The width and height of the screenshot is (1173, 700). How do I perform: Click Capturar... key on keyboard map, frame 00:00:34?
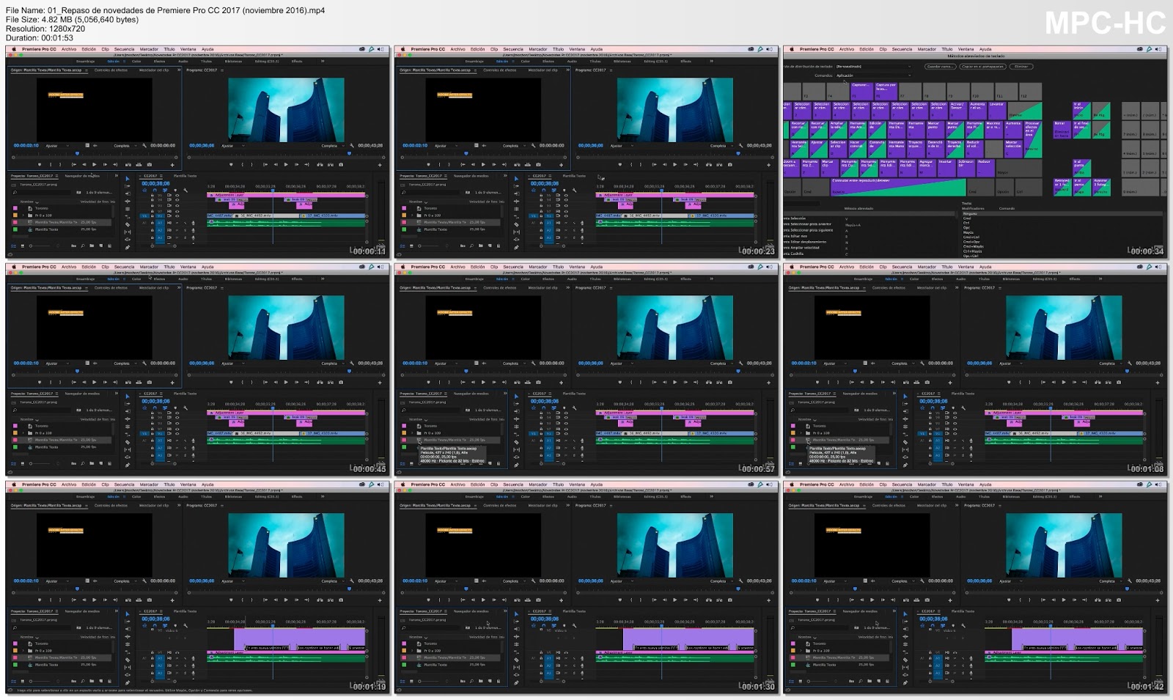[x=862, y=92]
